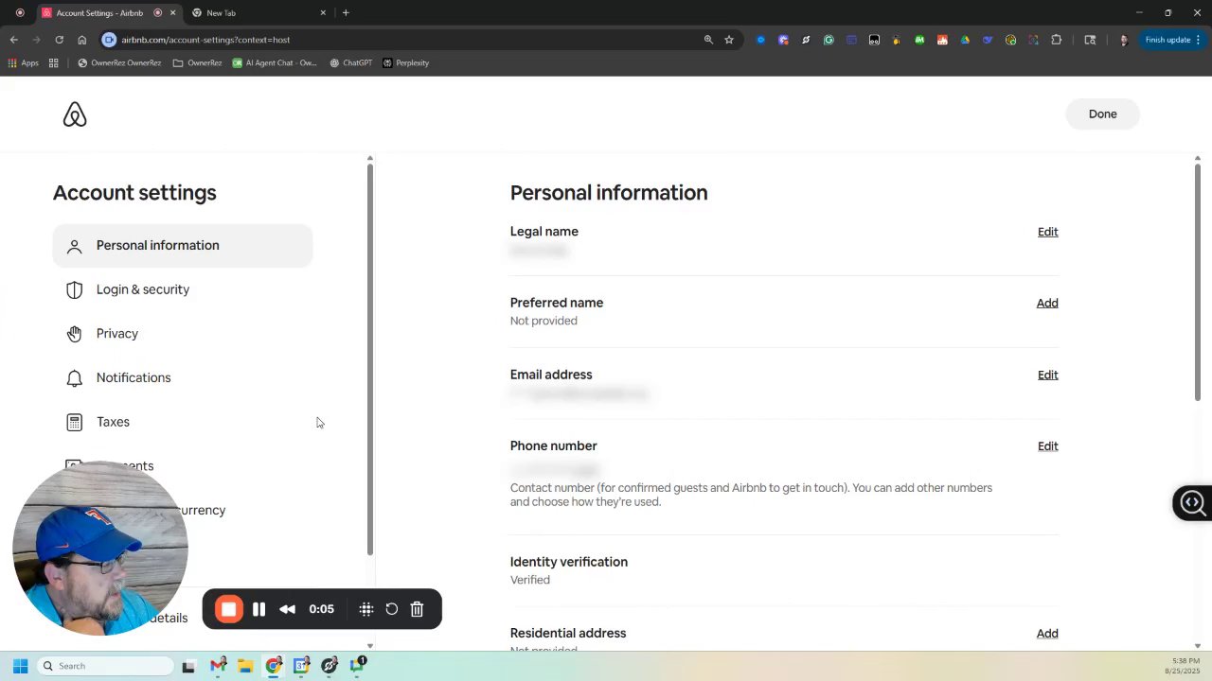
Task: Select the Privacy hand icon
Action: pos(75,334)
